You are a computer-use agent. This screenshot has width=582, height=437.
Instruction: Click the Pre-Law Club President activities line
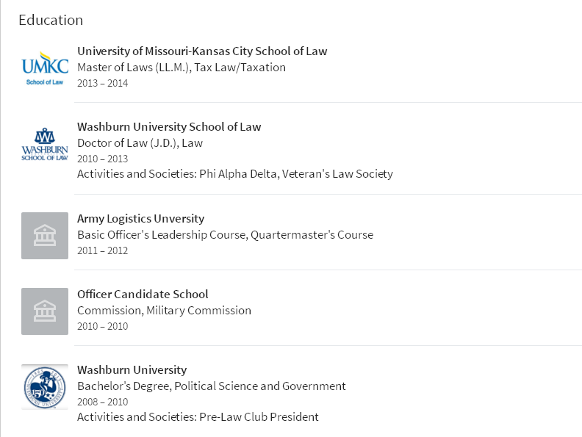(198, 417)
